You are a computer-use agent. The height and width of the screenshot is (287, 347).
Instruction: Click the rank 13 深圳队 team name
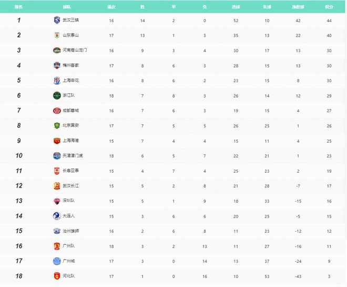tap(69, 201)
